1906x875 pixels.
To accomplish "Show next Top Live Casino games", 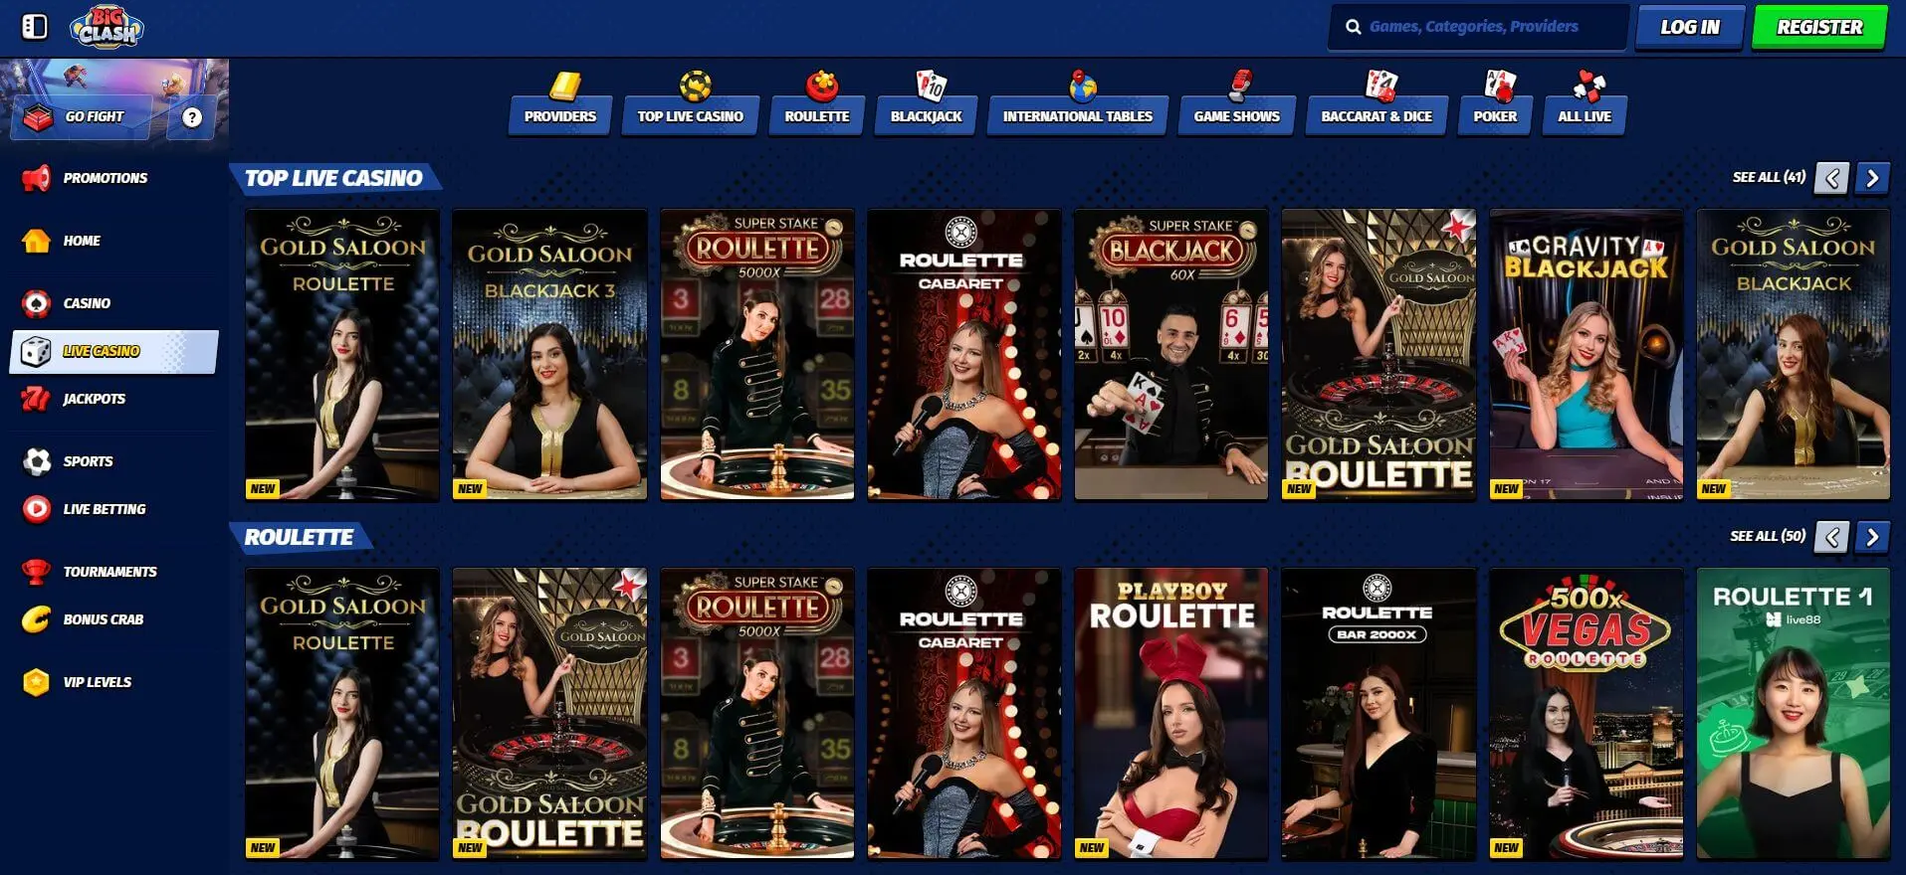I will point(1872,178).
